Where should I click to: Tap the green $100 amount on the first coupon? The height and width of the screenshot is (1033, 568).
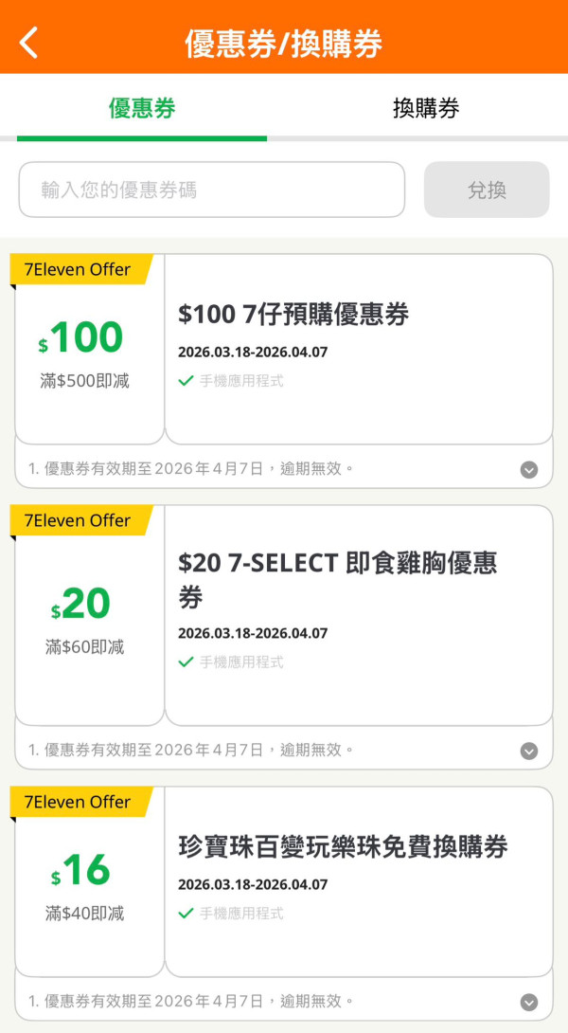click(x=89, y=336)
